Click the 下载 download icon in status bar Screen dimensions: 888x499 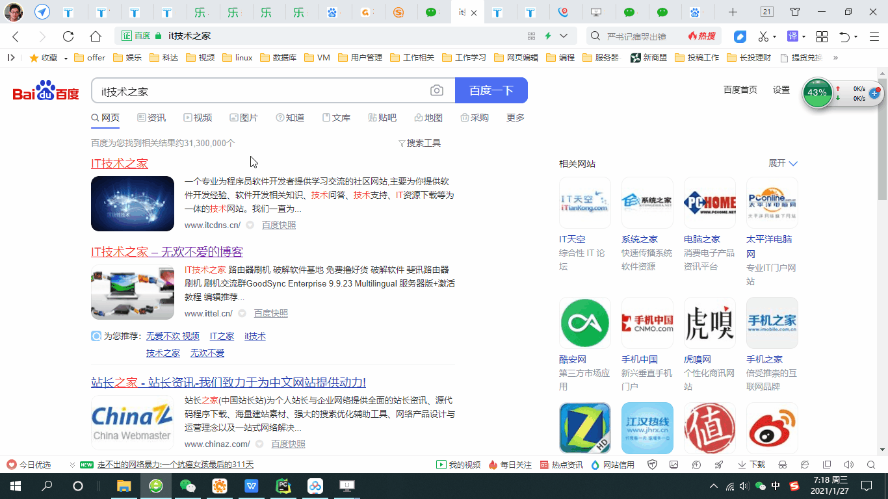click(751, 465)
